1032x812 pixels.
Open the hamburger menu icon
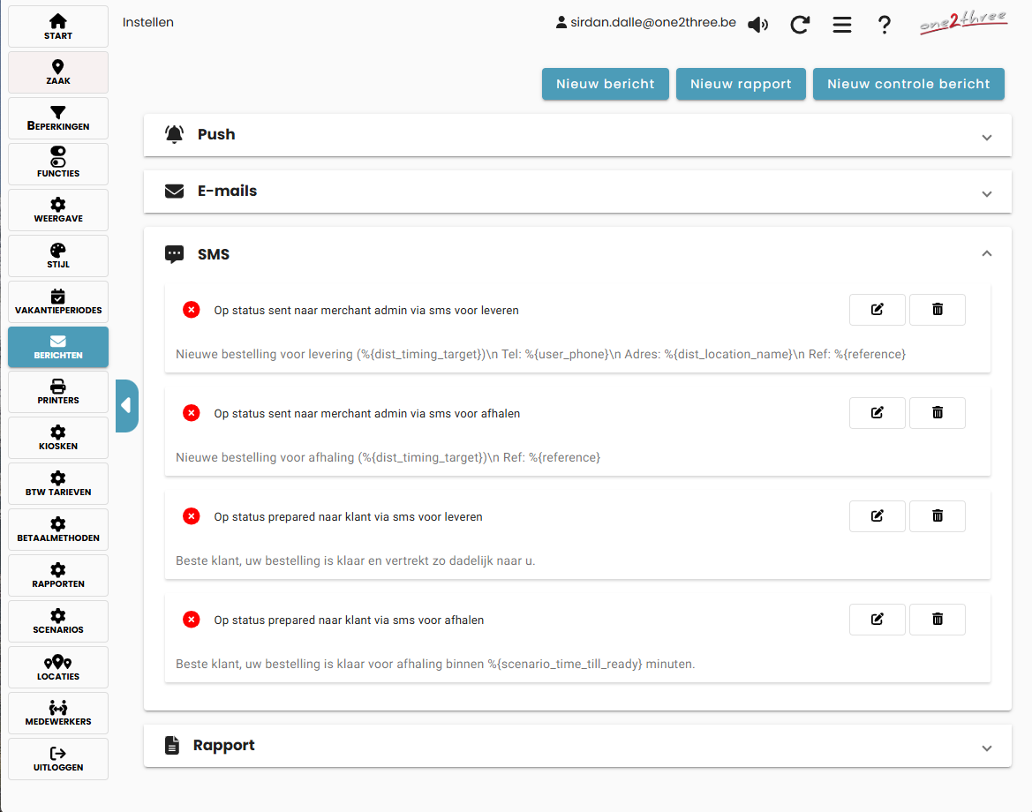click(842, 25)
